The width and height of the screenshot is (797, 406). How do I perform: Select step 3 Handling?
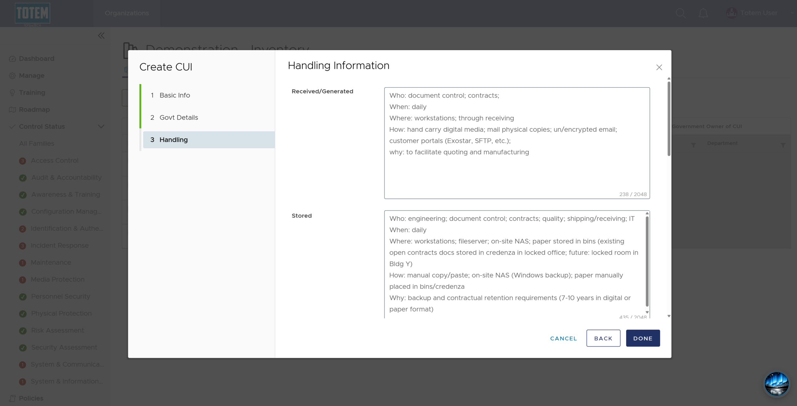click(x=209, y=139)
